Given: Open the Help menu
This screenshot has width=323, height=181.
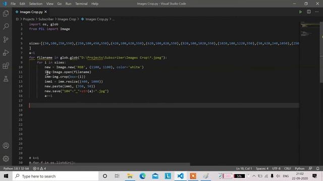Looking at the screenshot, I should click(x=95, y=4).
